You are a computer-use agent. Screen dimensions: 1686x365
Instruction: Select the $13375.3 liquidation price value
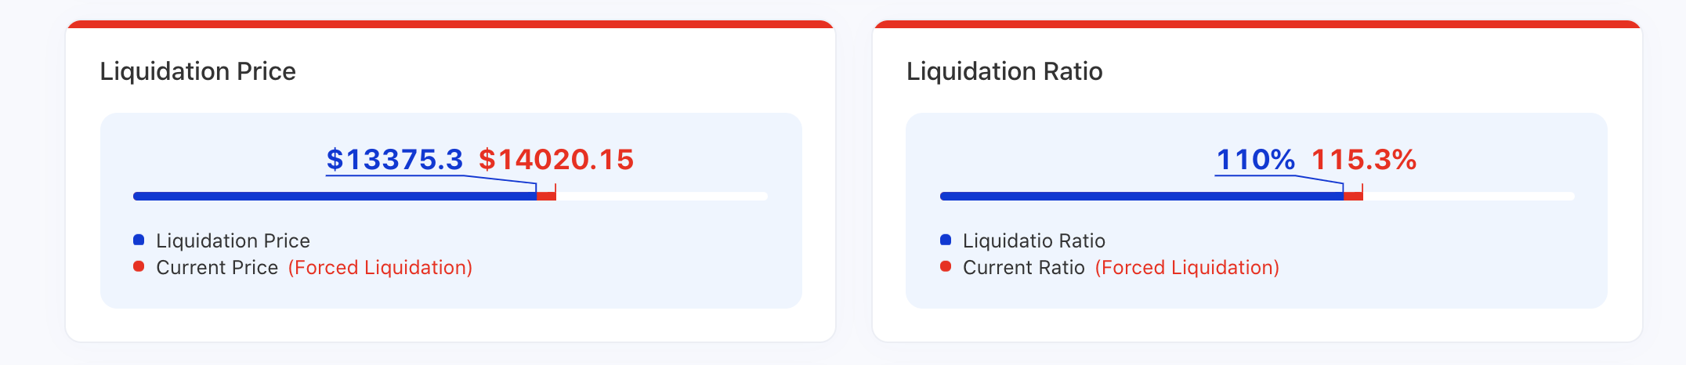point(395,160)
